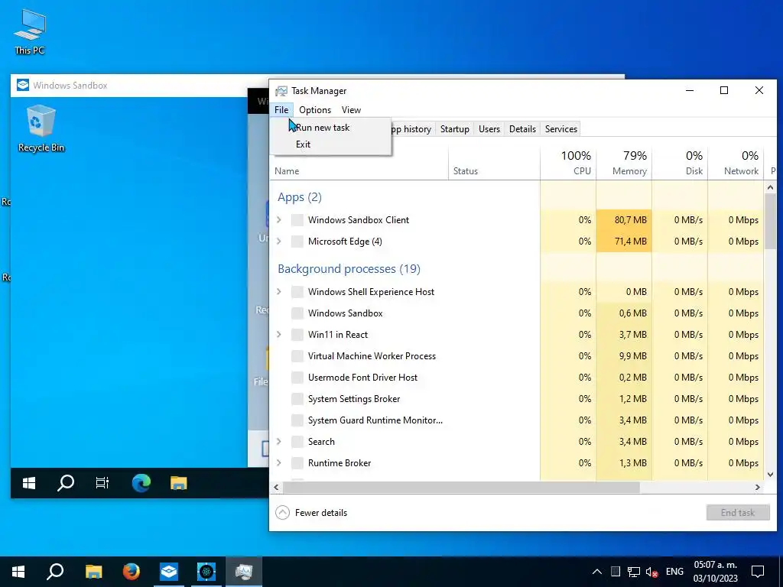Click Win11 in React process icon
The height and width of the screenshot is (587, 783).
(x=297, y=335)
